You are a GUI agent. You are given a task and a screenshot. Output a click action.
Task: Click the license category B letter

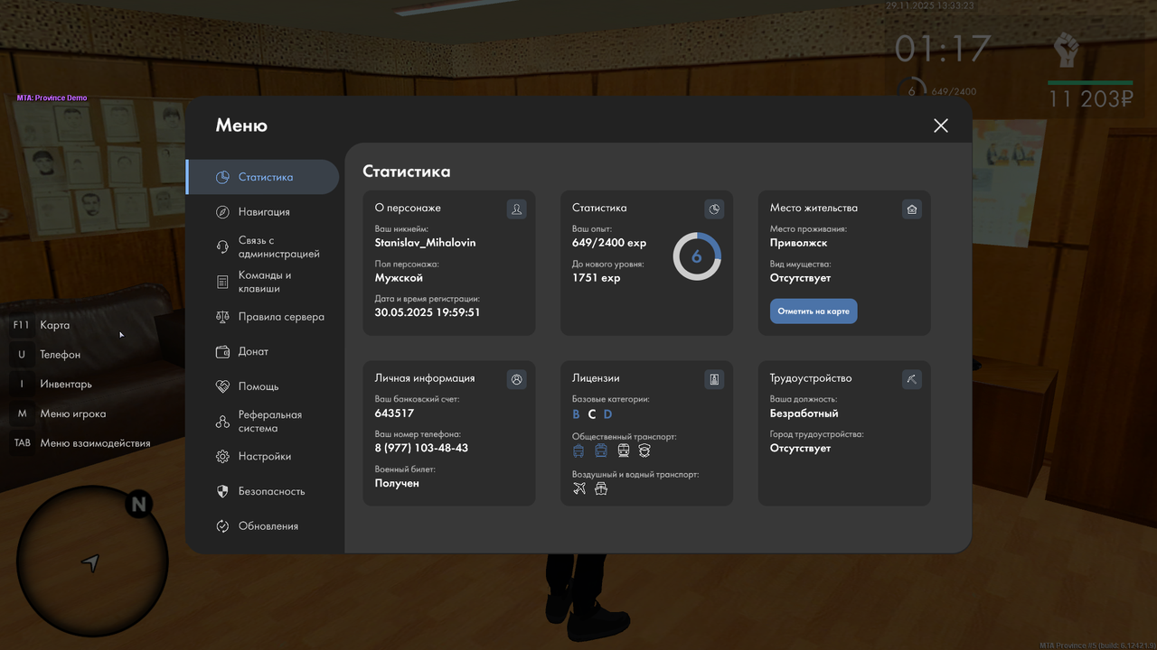click(x=577, y=414)
